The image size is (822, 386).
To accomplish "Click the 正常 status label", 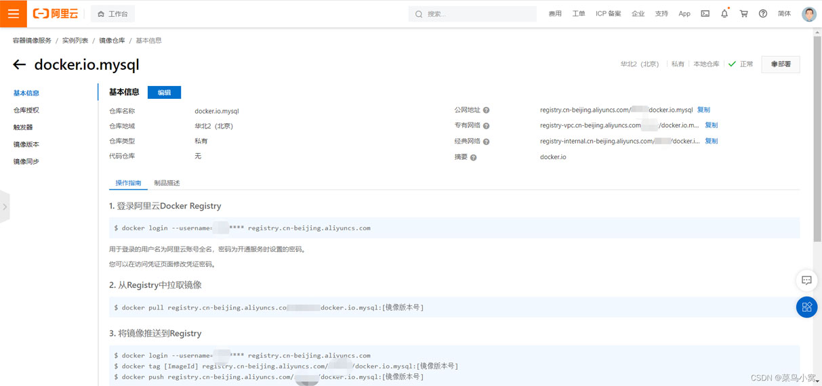I will point(746,64).
